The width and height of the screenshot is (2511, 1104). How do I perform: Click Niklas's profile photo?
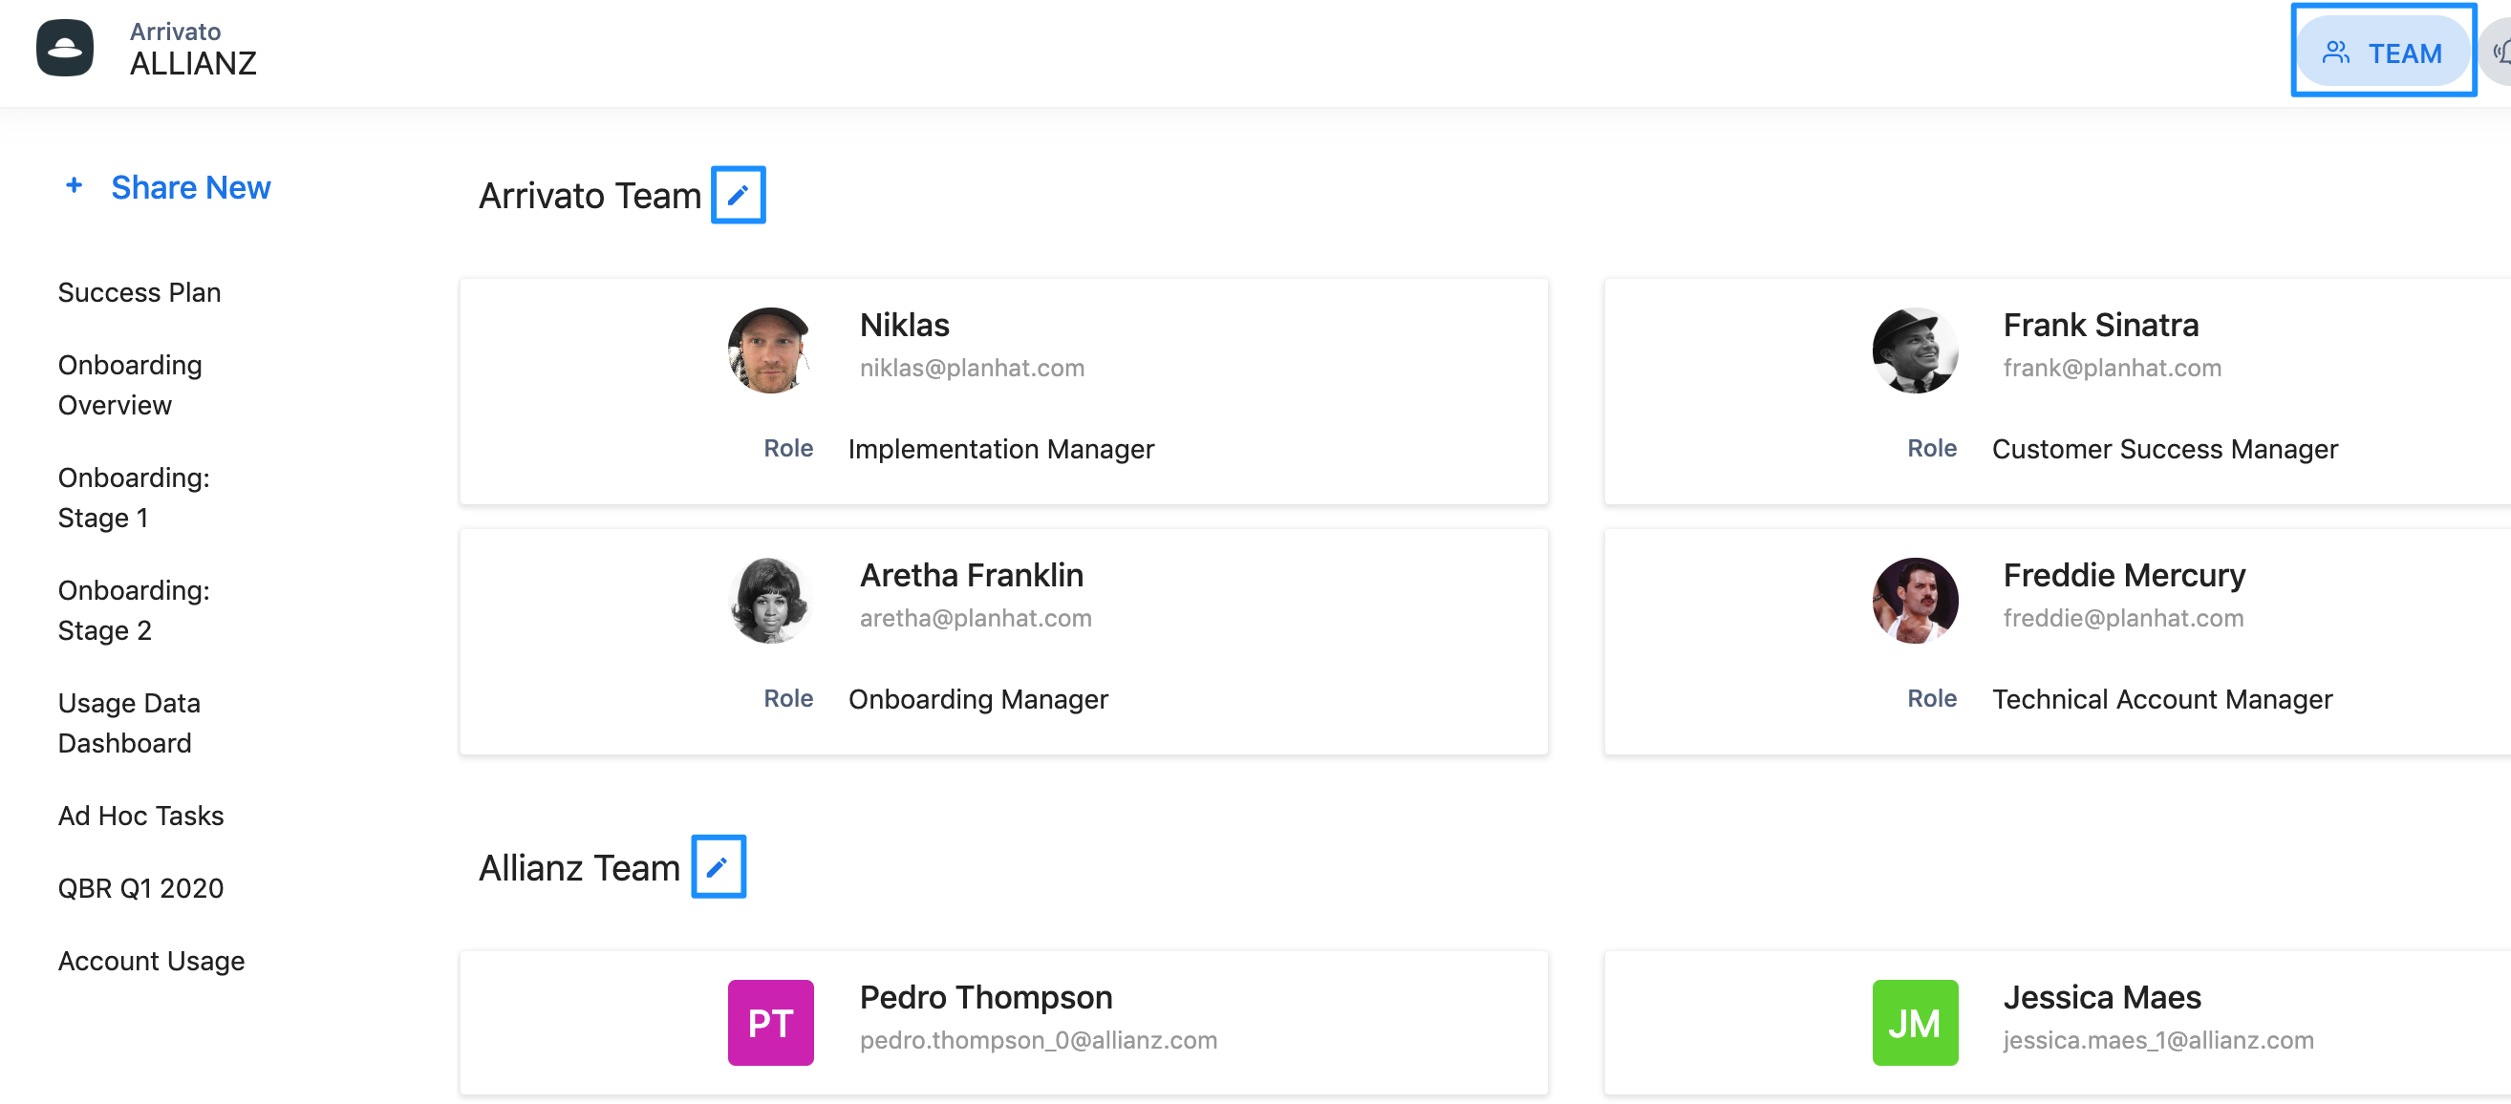coord(770,350)
